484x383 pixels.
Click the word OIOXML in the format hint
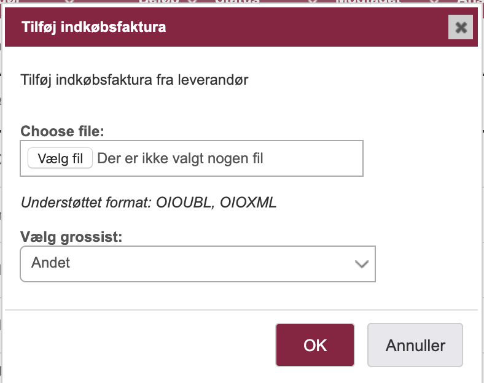click(248, 203)
